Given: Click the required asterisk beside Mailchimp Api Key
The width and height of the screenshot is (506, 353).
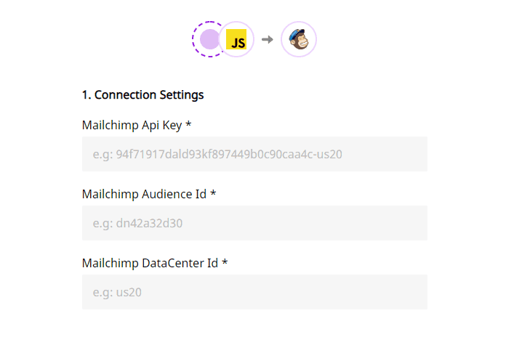Looking at the screenshot, I should pyautogui.click(x=188, y=125).
